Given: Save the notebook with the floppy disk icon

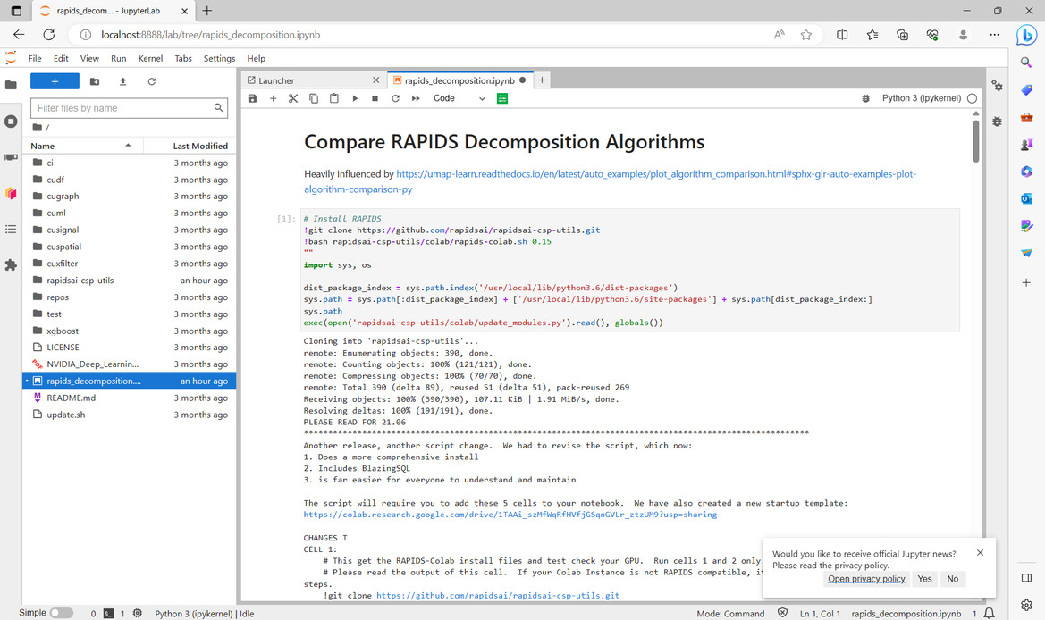Looking at the screenshot, I should tap(253, 98).
